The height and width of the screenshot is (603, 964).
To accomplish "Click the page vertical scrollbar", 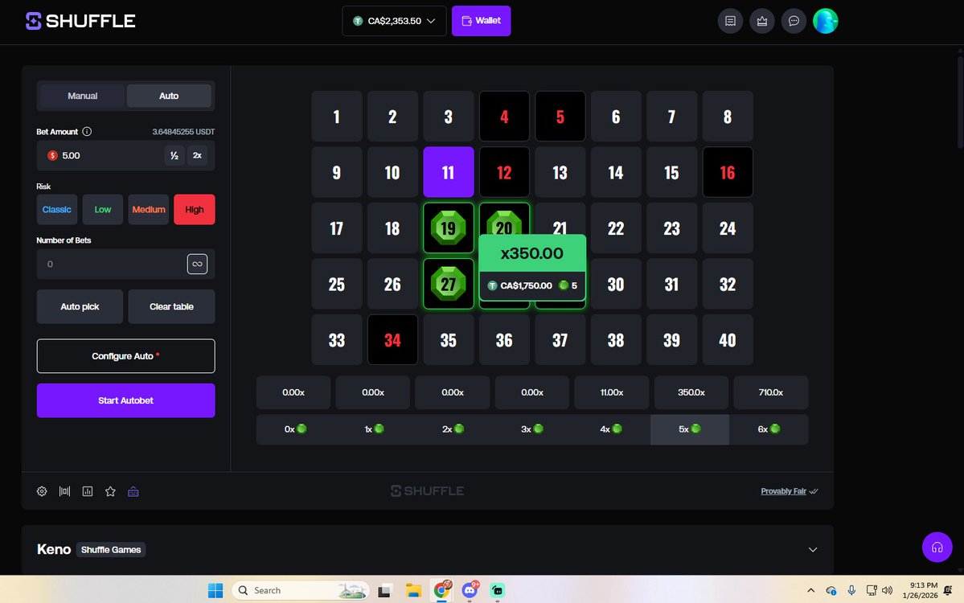I will [960, 101].
